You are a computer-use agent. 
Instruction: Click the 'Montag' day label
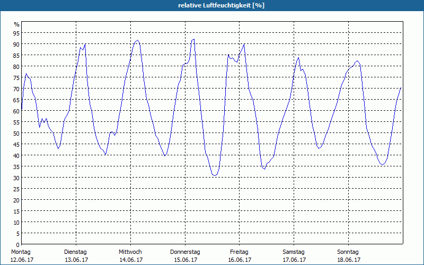click(21, 252)
